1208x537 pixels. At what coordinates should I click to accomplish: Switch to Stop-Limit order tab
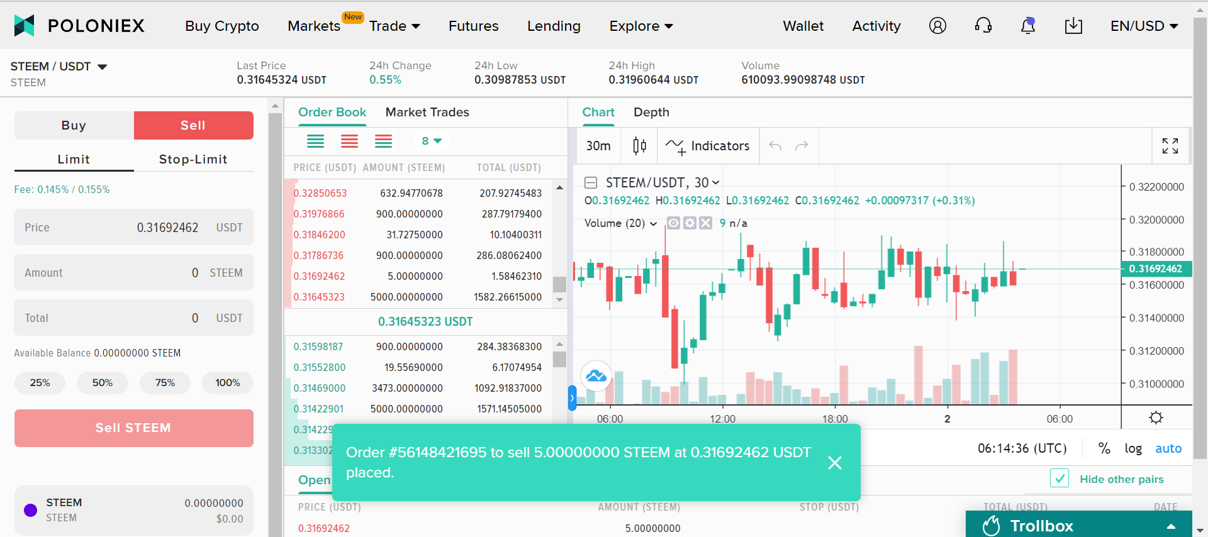pos(194,159)
